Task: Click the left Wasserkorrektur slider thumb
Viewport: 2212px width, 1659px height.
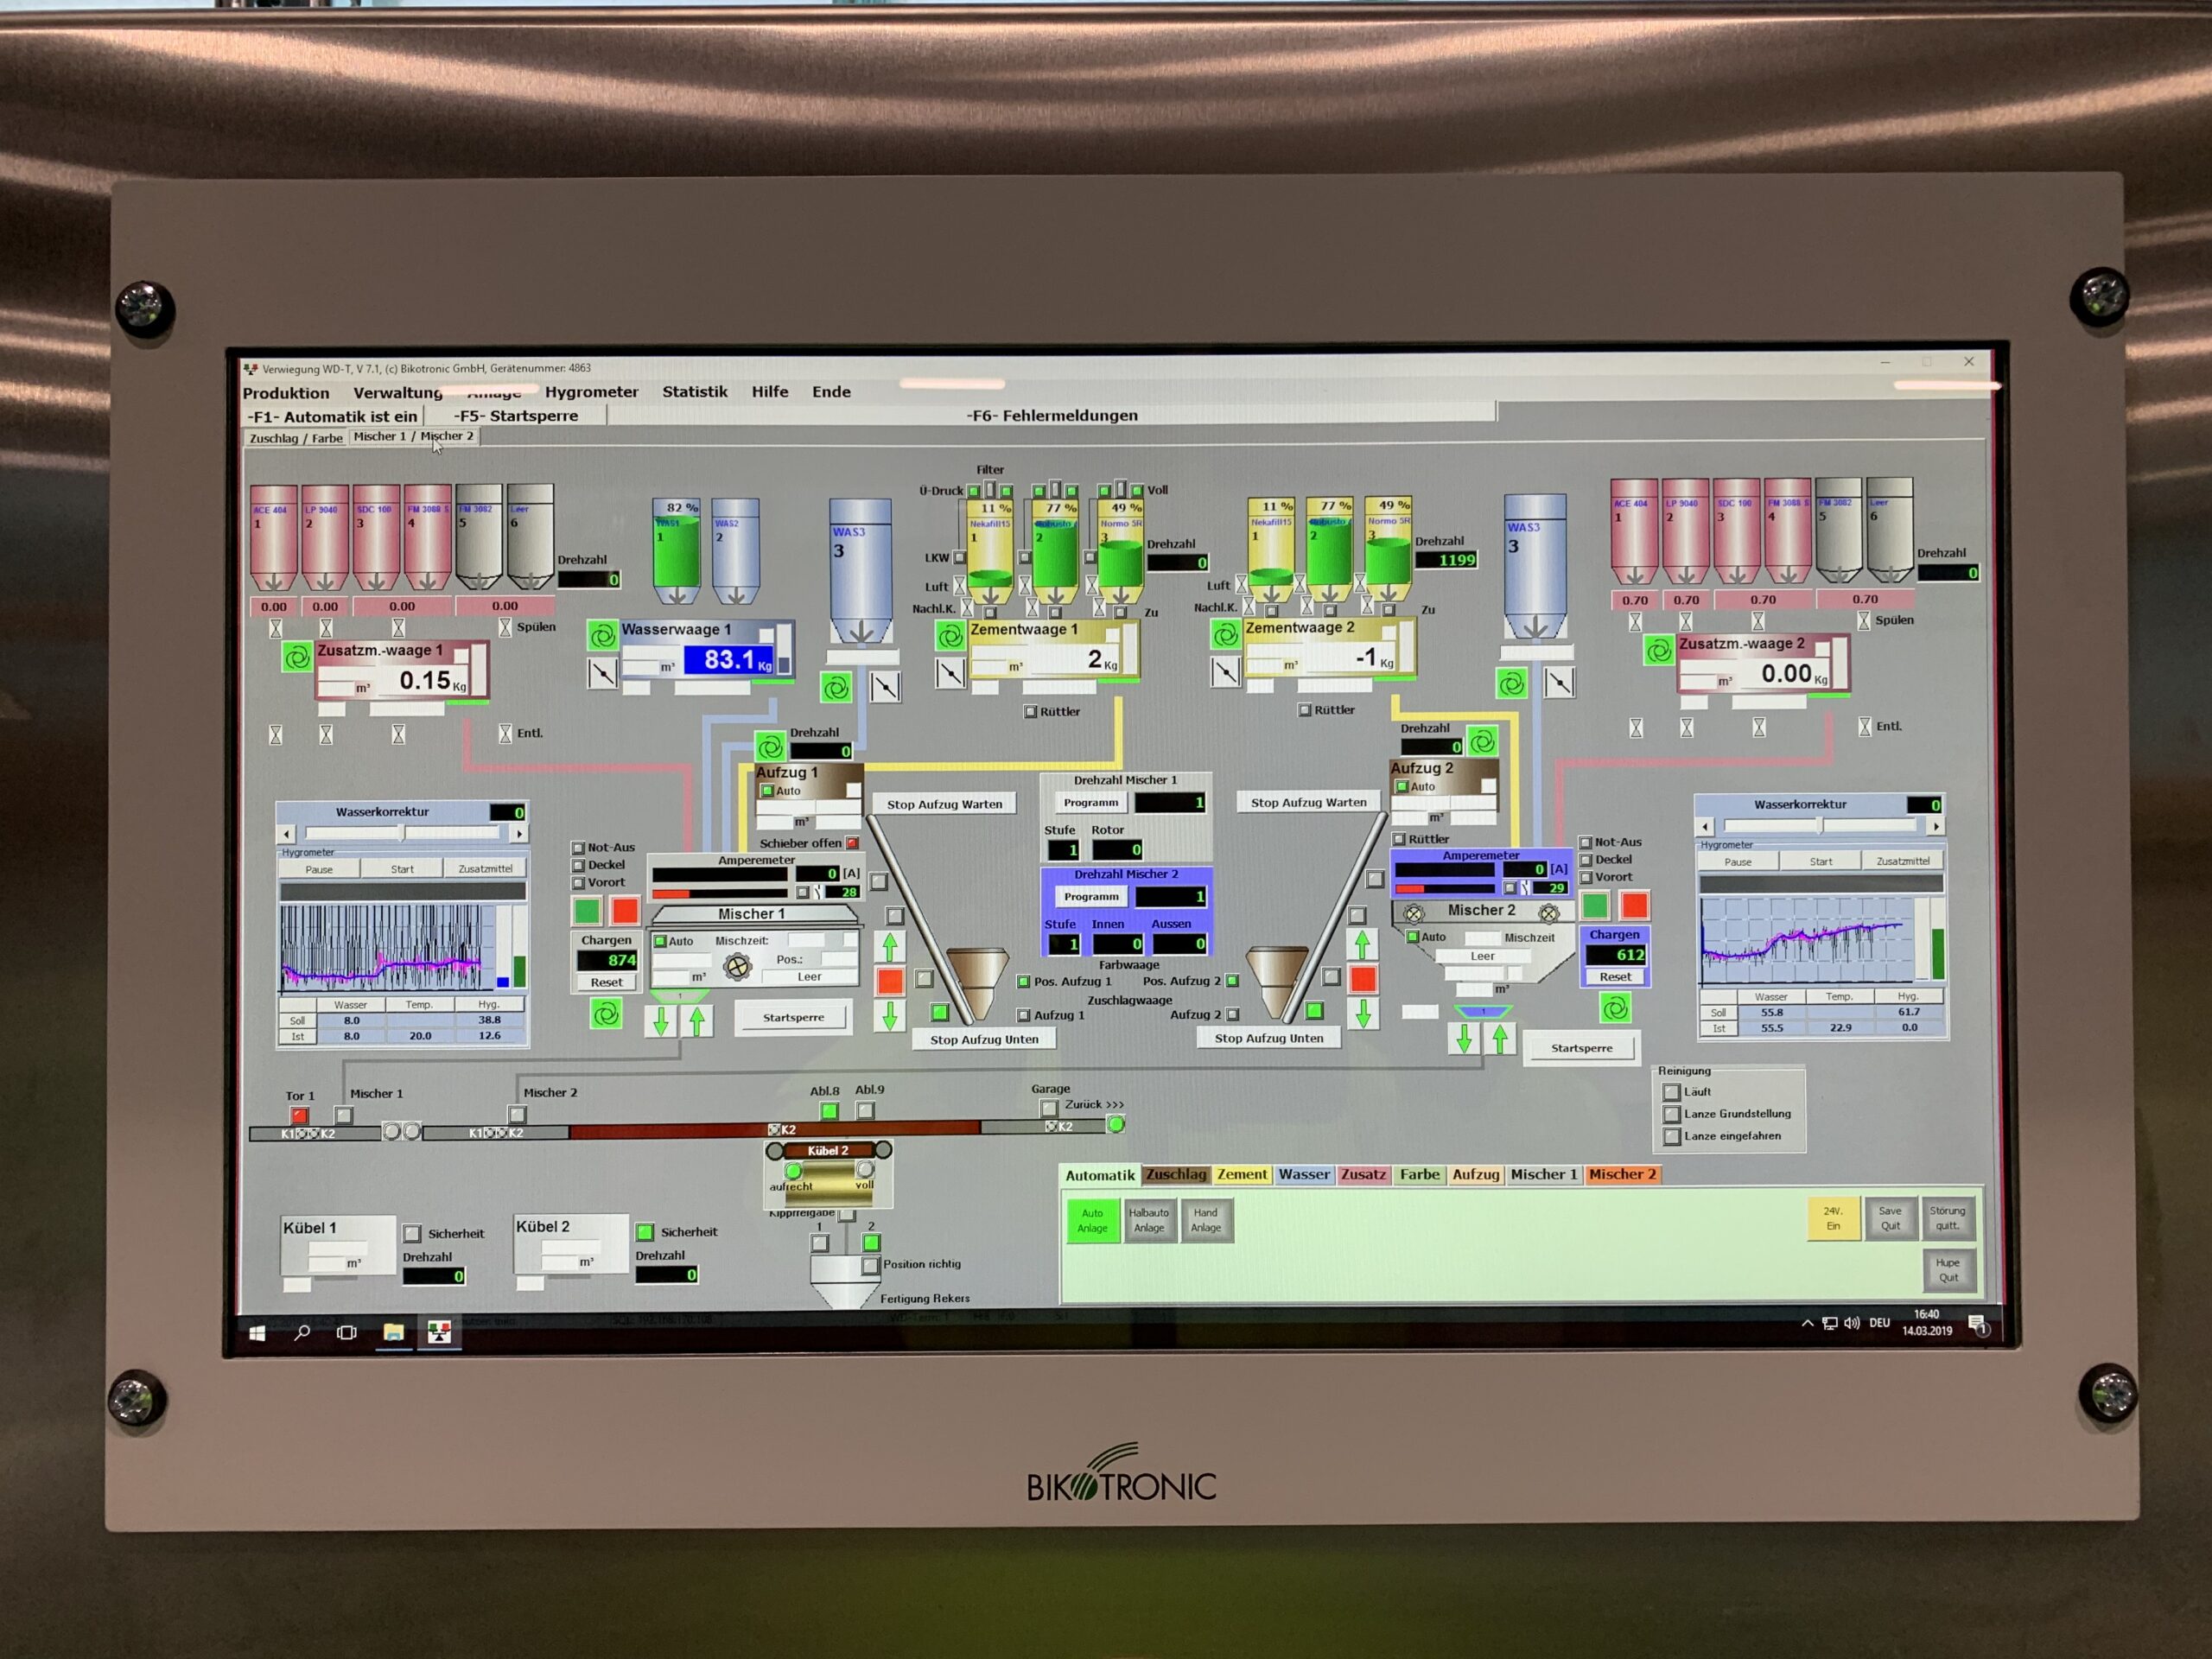Action: click(x=403, y=833)
